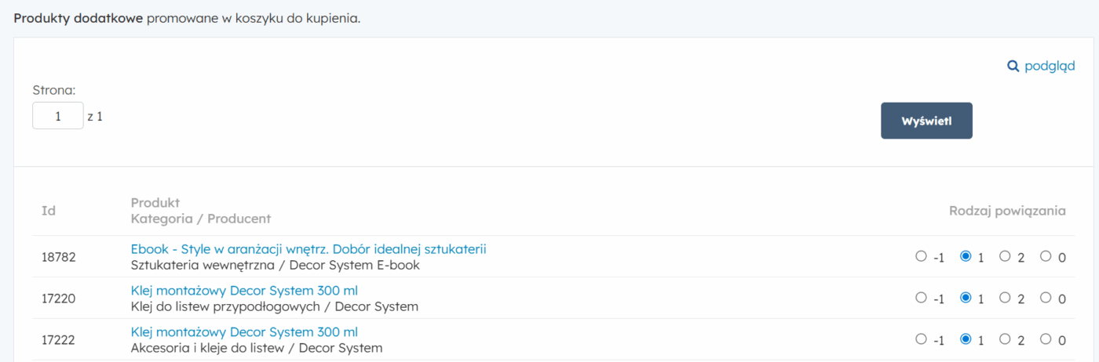Screen dimensions: 1099x362
Task: Choose relation type 1 for product 17220
Action: pyautogui.click(x=966, y=298)
